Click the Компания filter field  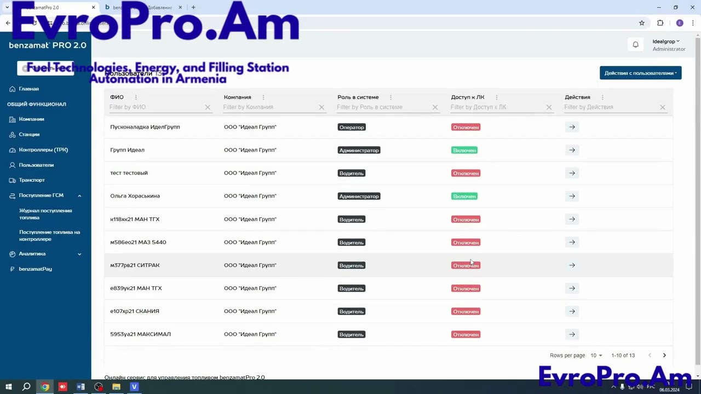click(x=269, y=107)
